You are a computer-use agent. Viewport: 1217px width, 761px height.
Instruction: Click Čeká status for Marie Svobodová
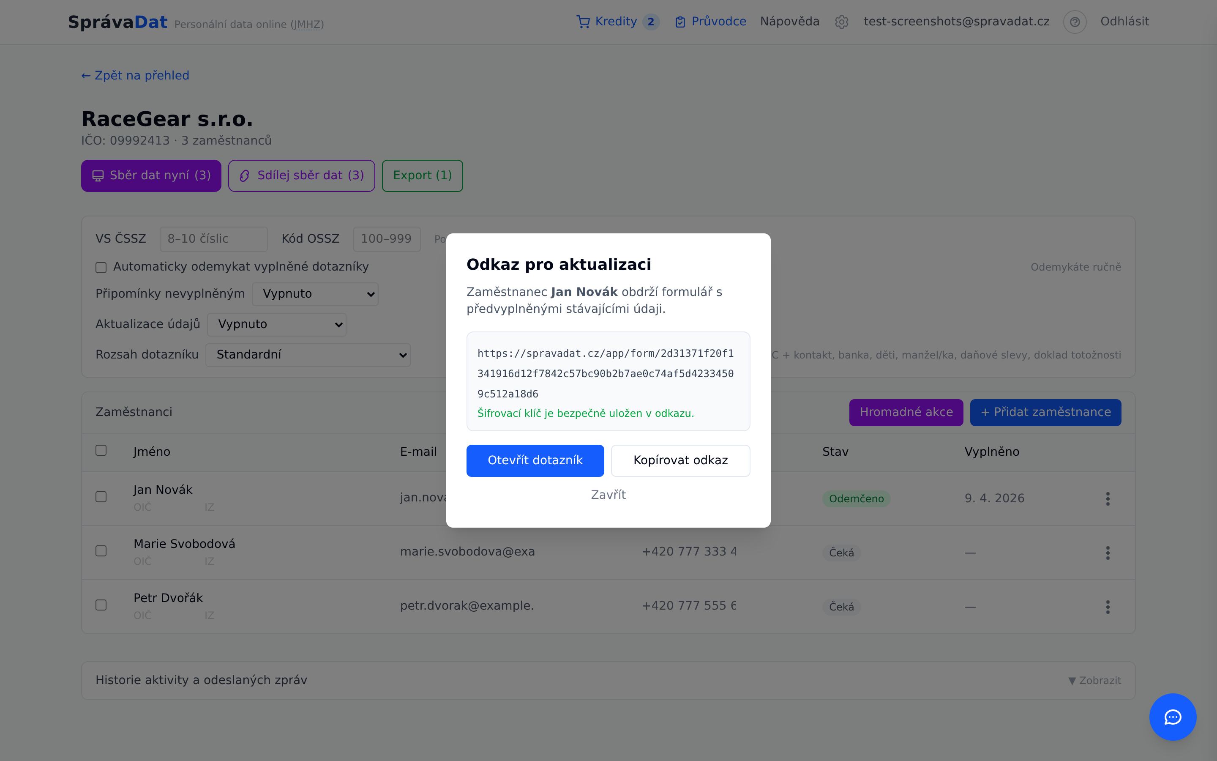pyautogui.click(x=841, y=553)
